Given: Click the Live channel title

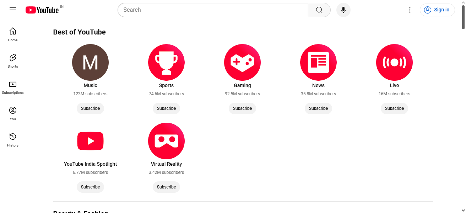Looking at the screenshot, I should (x=394, y=85).
